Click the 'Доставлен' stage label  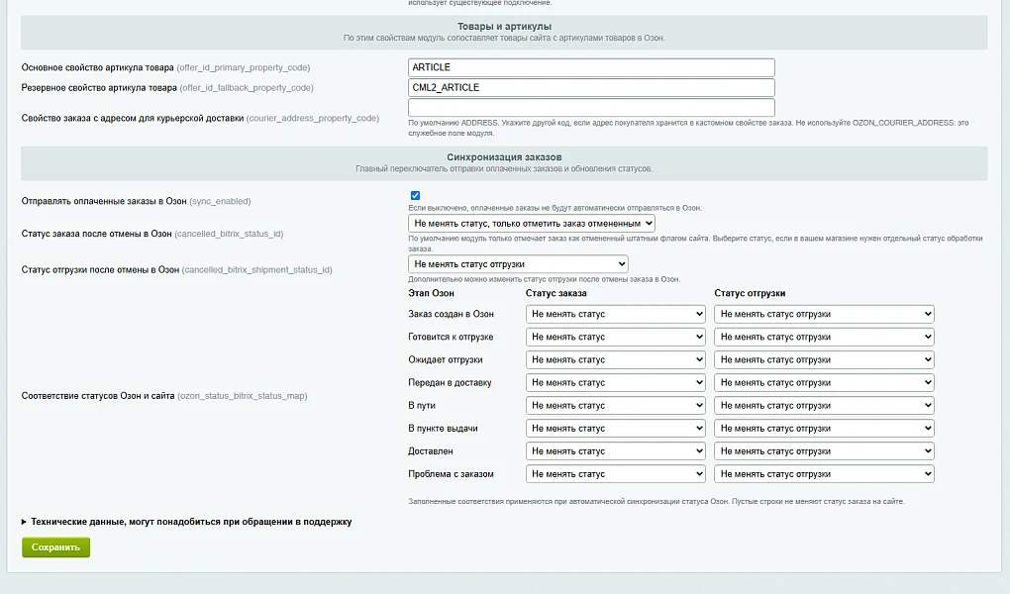click(x=431, y=451)
